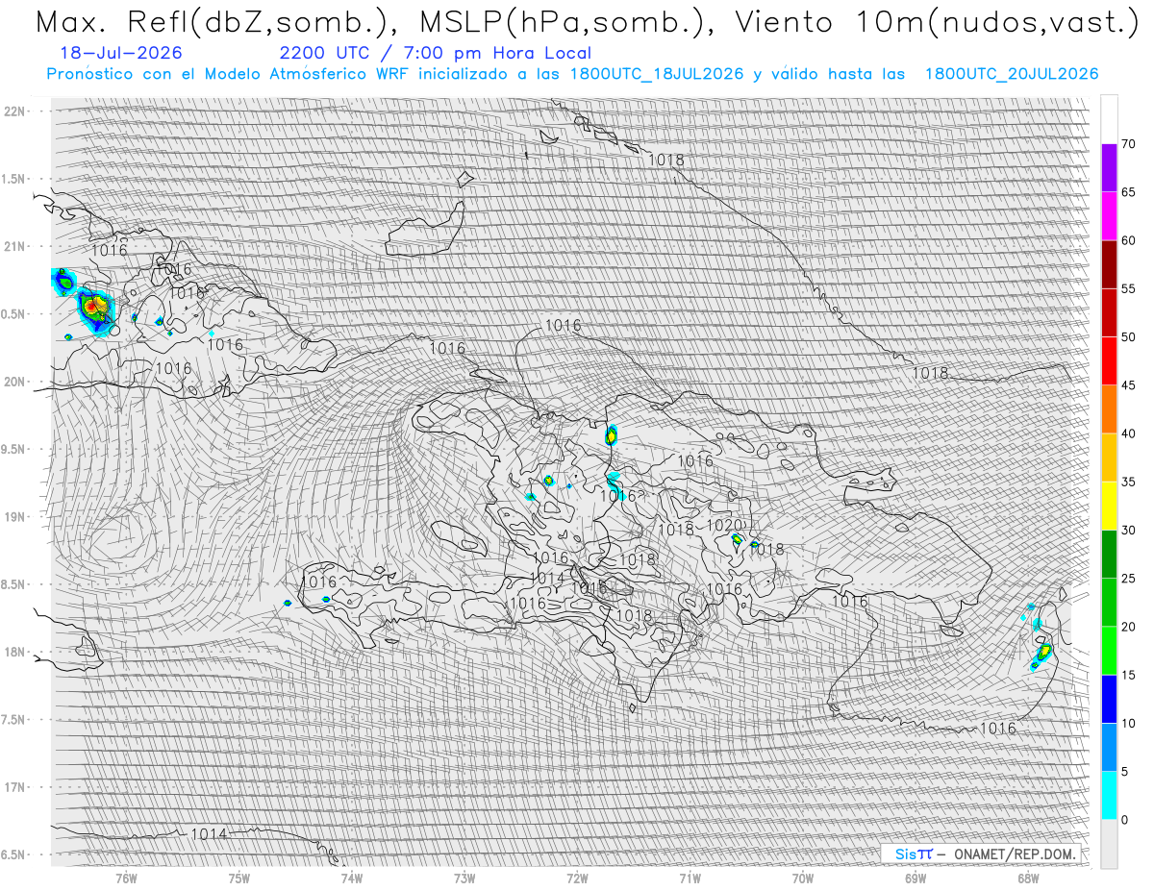
Task: Click the '18N' latitude axis label
Action: [15, 652]
